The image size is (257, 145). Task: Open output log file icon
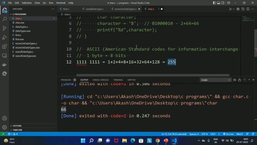245,80
